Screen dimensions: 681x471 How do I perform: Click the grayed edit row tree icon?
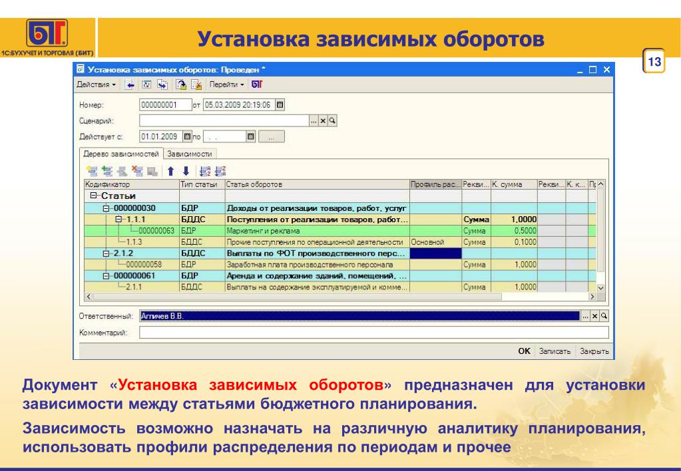tap(122, 171)
